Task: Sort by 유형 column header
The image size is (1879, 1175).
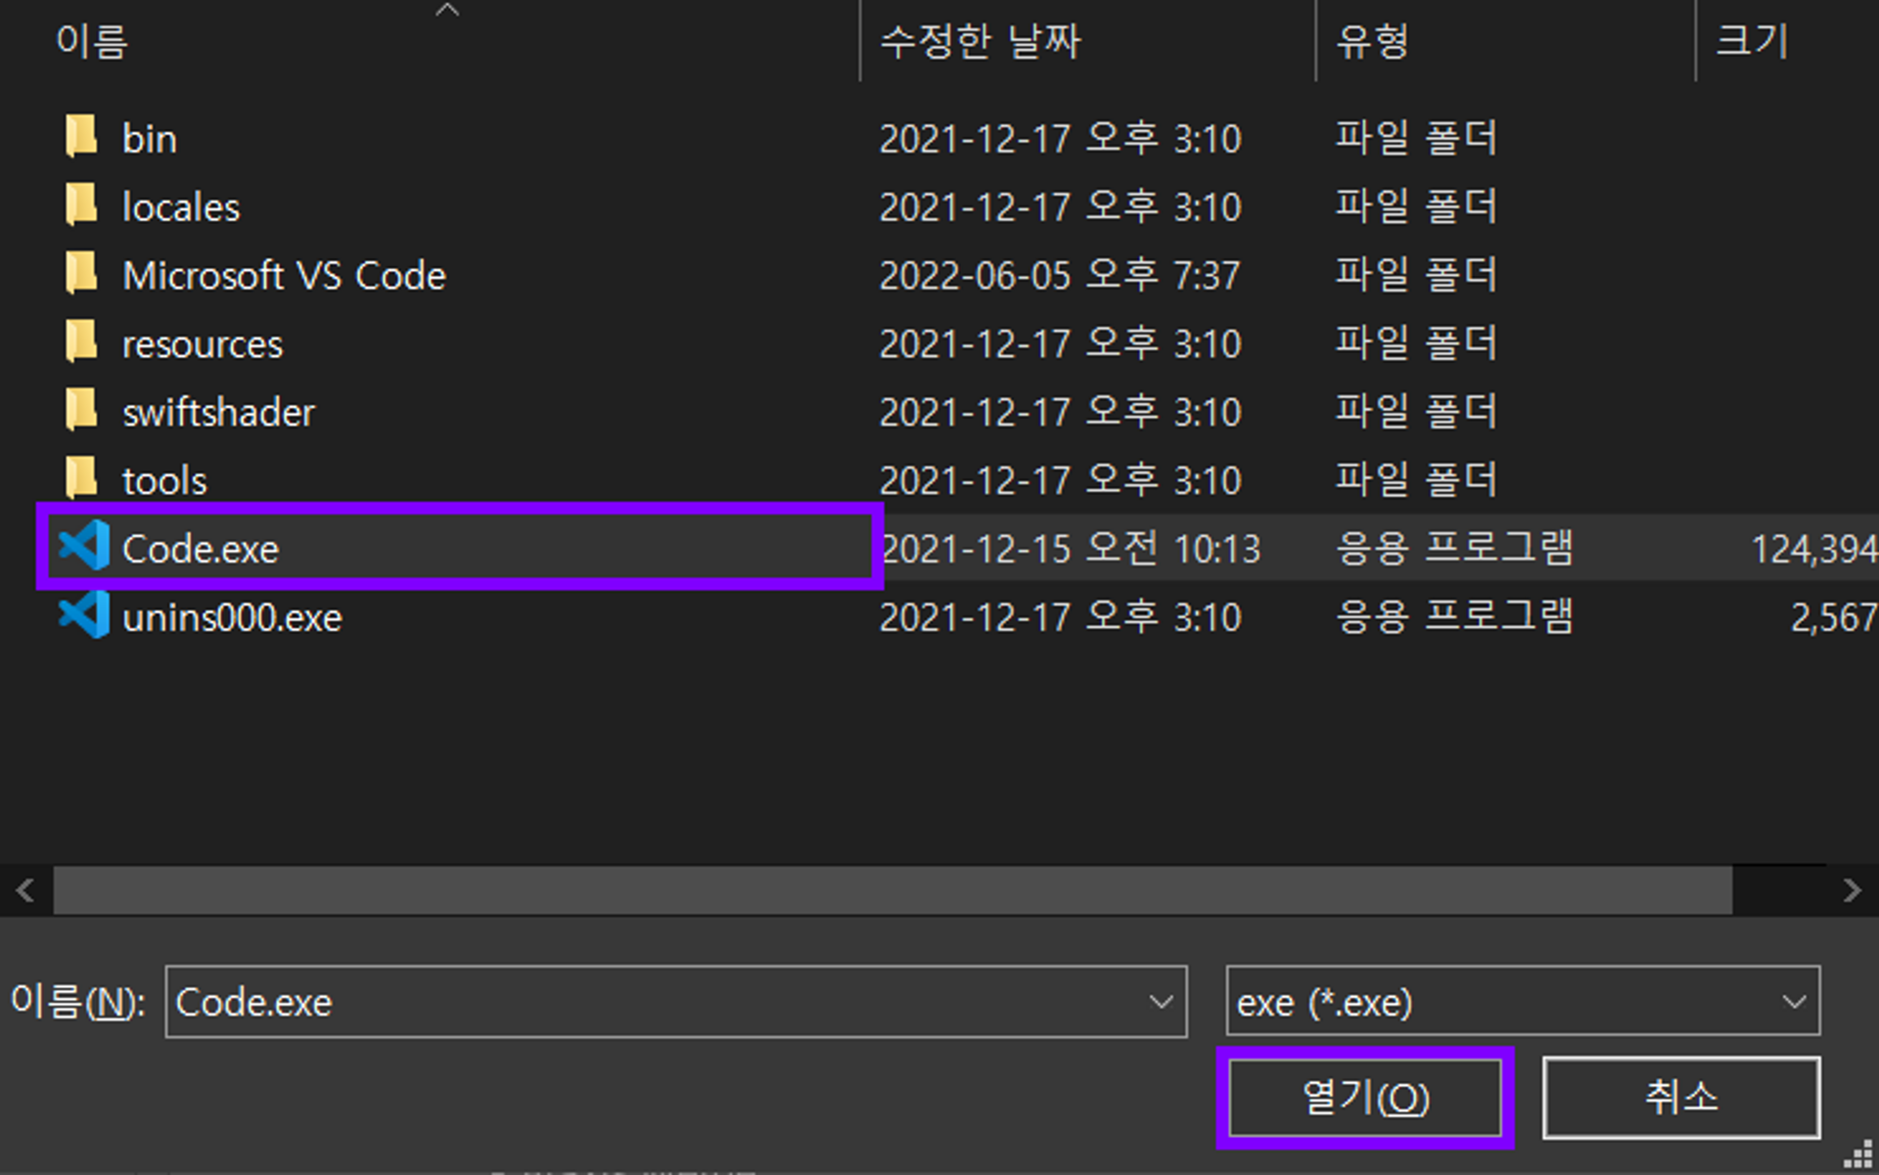Action: 1373,41
